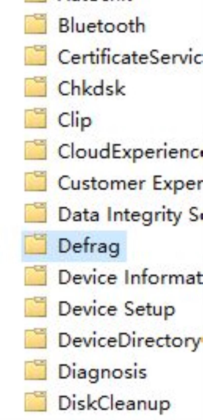Open the Data Integrity folder
The image size is (203, 420).
click(x=130, y=215)
